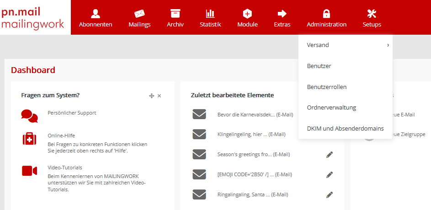Open Persönlicher Support link

(72, 113)
